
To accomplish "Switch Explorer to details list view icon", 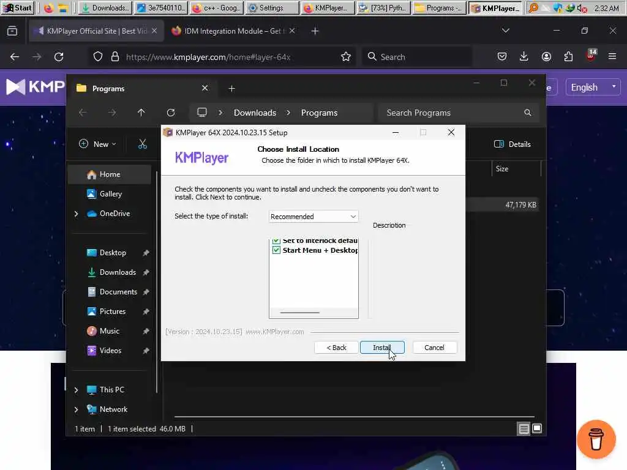I will [x=524, y=429].
